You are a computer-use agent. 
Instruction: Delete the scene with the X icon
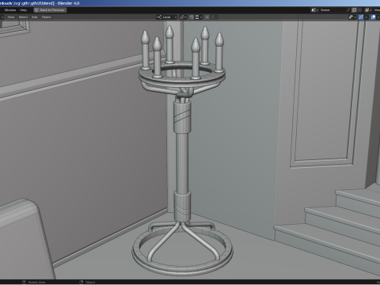[x=360, y=10]
